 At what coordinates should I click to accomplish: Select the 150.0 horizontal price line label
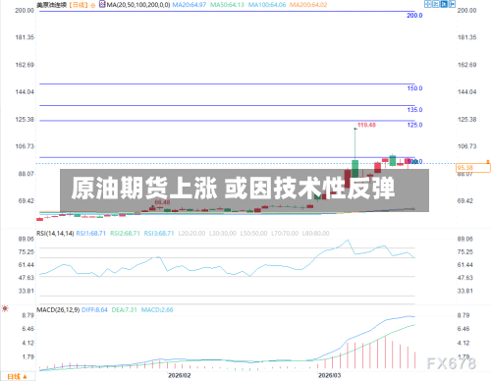[x=414, y=88]
